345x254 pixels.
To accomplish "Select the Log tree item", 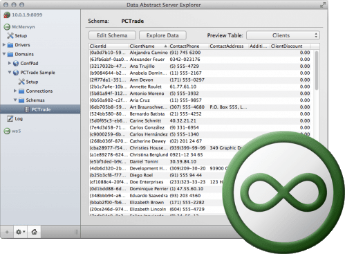I will coord(19,119).
